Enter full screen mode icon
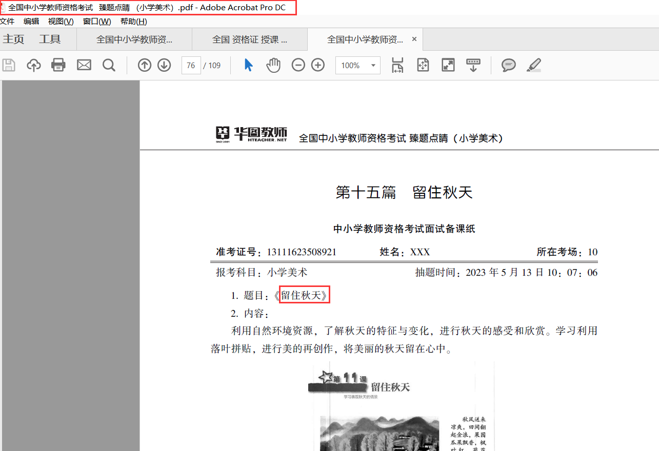This screenshot has width=659, height=451. pos(448,65)
